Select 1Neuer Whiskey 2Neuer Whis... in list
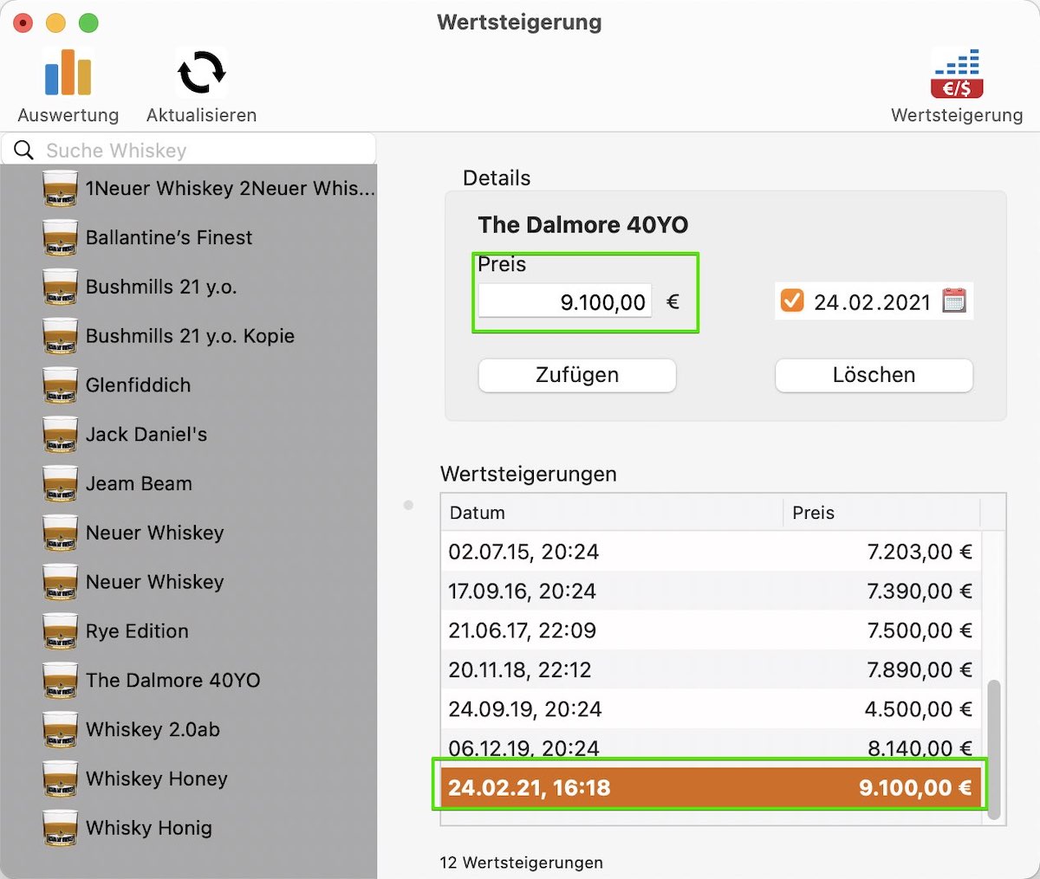1040x879 pixels. pyautogui.click(x=189, y=189)
